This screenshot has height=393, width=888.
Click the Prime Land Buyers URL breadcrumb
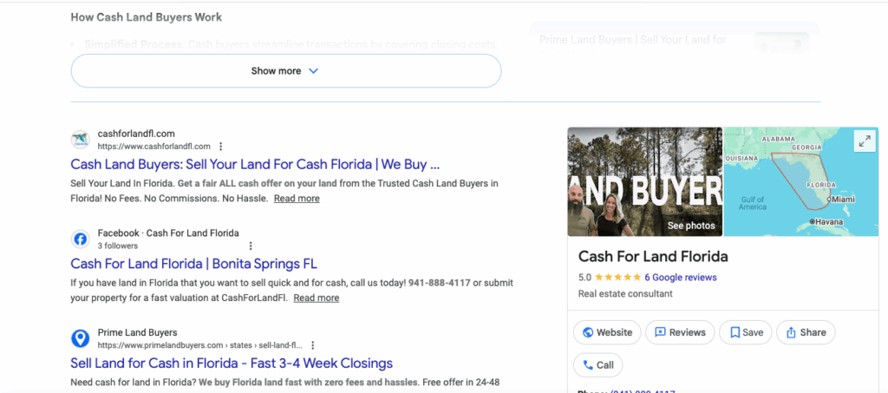(200, 345)
